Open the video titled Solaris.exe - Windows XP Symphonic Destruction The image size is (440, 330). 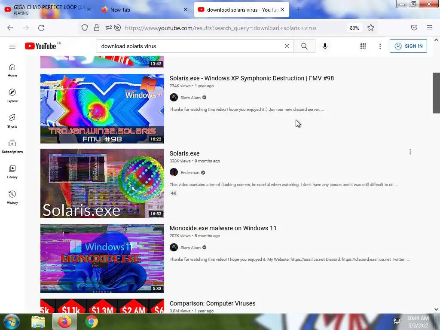coord(252,78)
